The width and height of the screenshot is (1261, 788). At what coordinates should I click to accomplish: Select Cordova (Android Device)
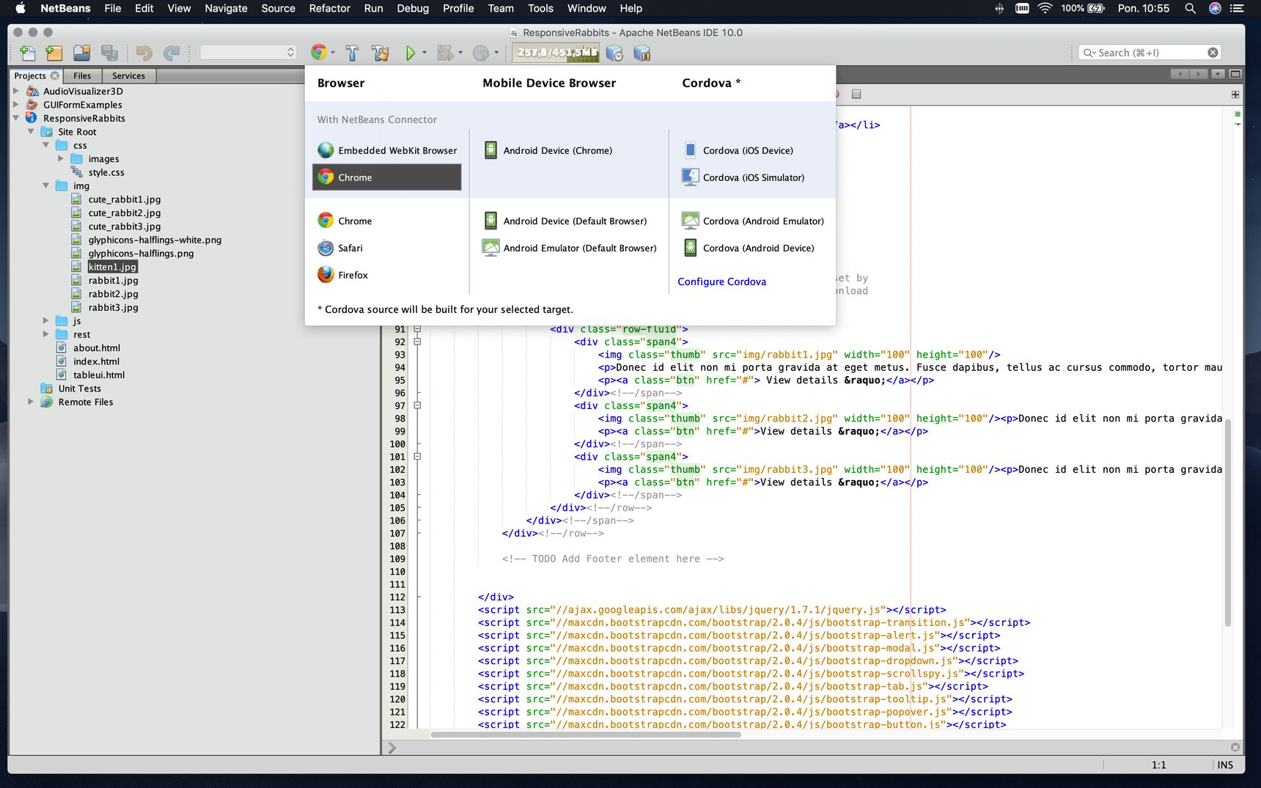point(749,248)
